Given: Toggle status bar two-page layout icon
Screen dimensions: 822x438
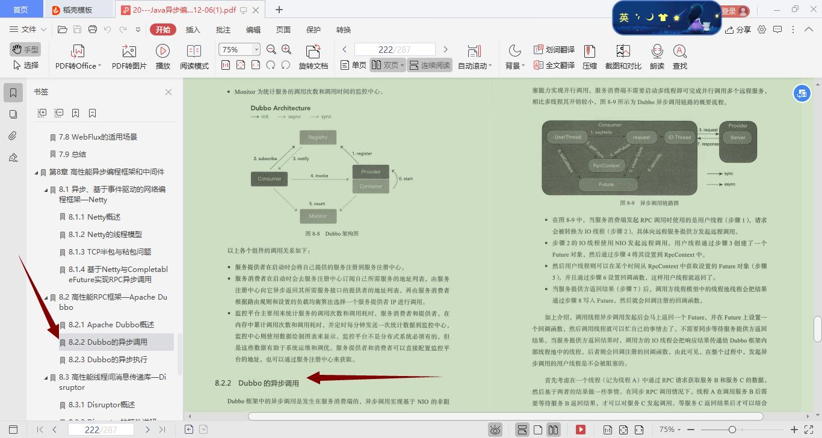Looking at the screenshot, I should pos(553,430).
